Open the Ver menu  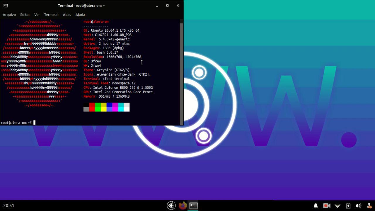37,15
